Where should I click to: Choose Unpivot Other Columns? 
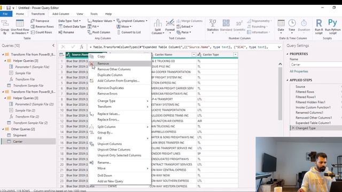(120, 149)
